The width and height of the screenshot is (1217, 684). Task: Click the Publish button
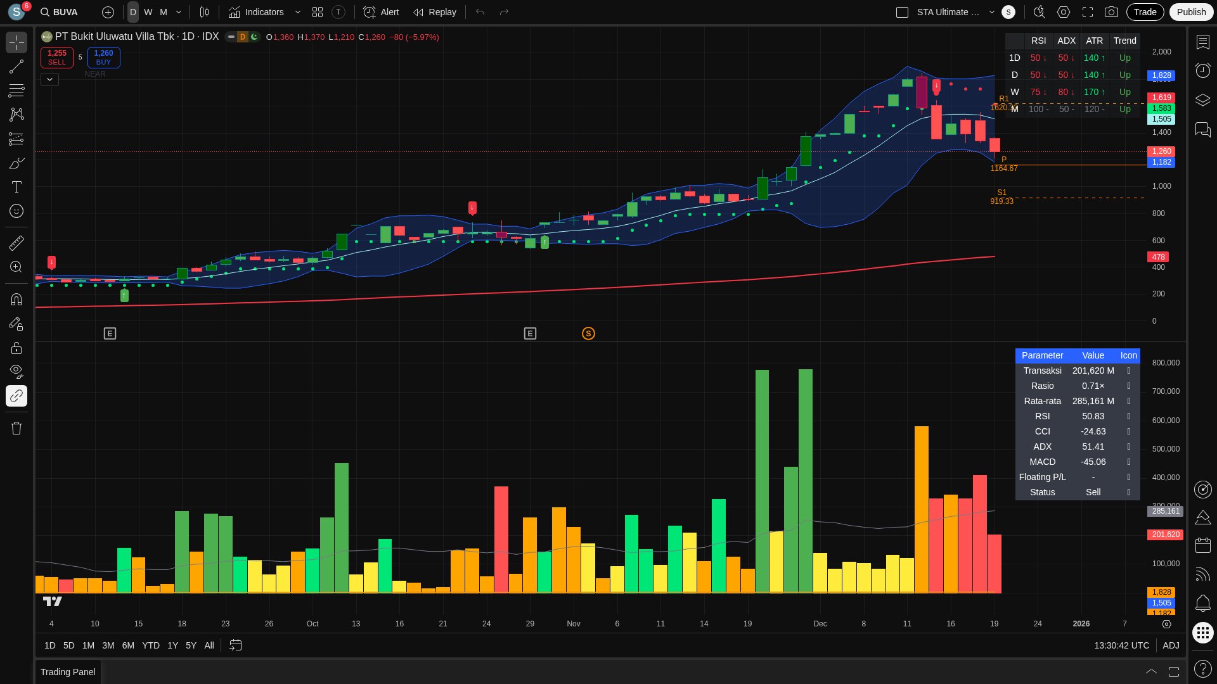tap(1191, 12)
